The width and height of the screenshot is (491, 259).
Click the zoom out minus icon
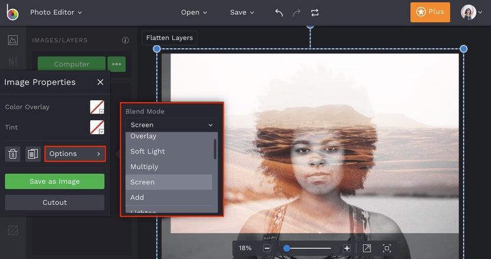click(267, 248)
